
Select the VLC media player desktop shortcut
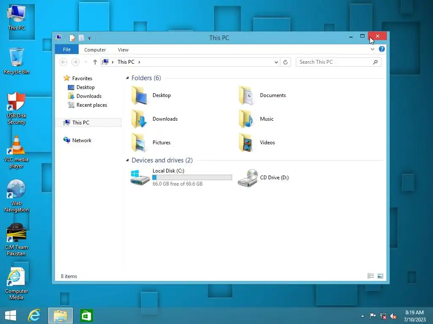16,152
